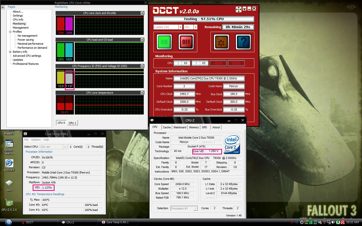Click the Testing 97.51% CPU progress bar
The width and height of the screenshot is (362, 226).
point(204,19)
